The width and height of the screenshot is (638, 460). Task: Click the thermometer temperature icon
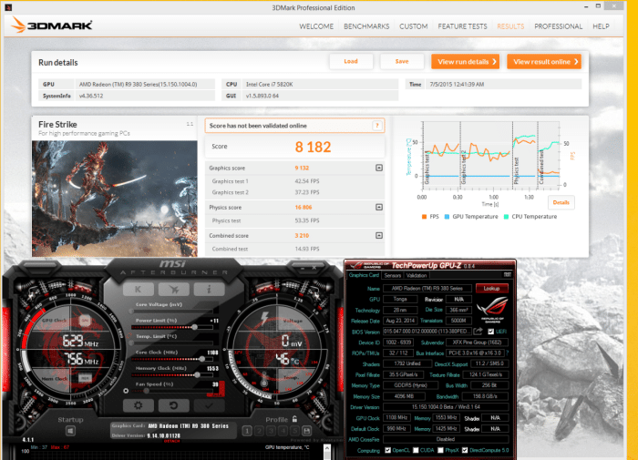[x=263, y=380]
